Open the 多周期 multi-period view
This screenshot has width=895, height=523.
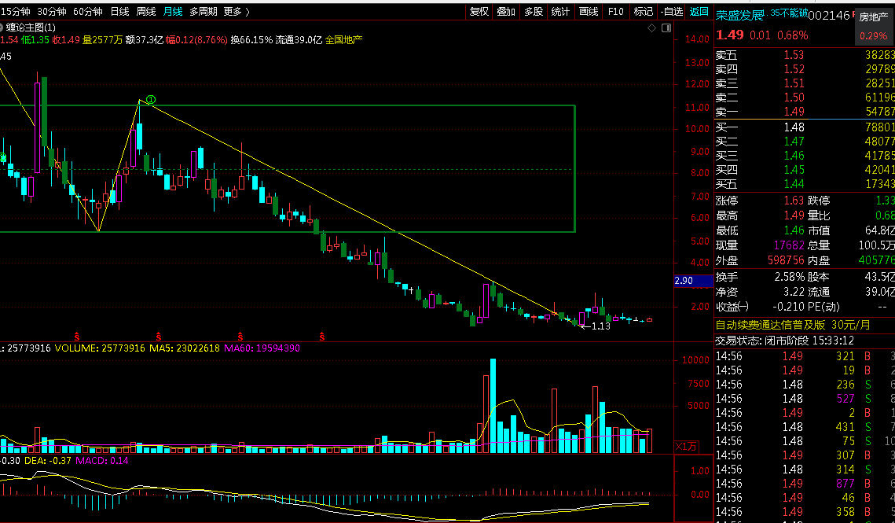coord(204,12)
